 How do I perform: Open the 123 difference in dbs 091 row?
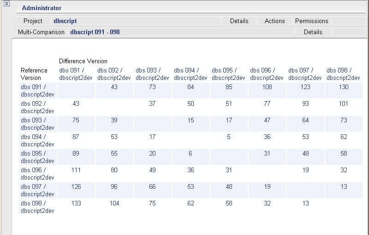tap(305, 87)
